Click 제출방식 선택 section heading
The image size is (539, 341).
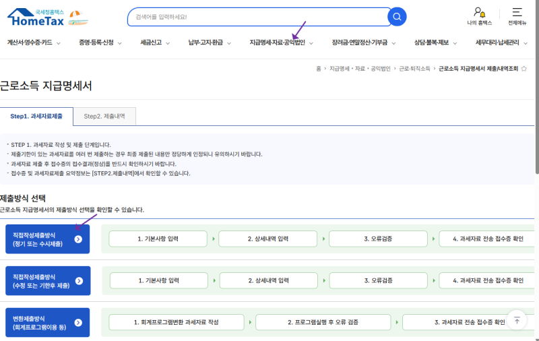pyautogui.click(x=23, y=198)
